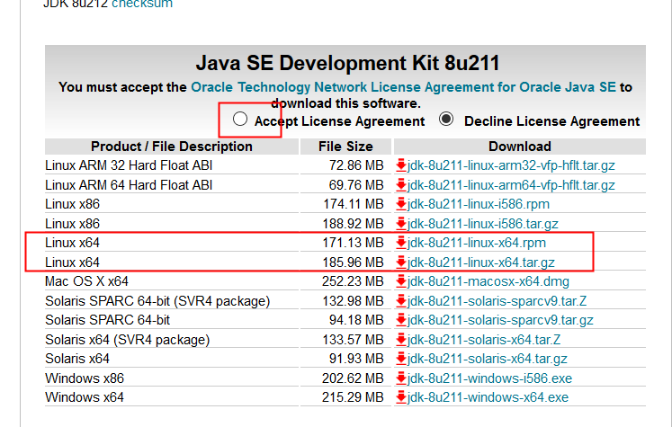
Task: Download jdk-8u211-solaris-x64.tar.gz
Action: pos(488,359)
